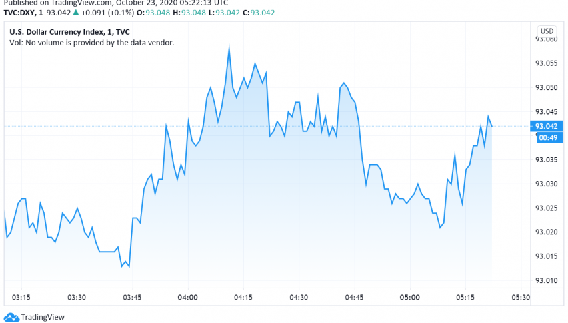Click the close value C:93.042
568x323 pixels.
tap(259, 13)
